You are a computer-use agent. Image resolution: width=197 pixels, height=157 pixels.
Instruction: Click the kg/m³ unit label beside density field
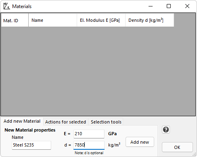(x=114, y=145)
